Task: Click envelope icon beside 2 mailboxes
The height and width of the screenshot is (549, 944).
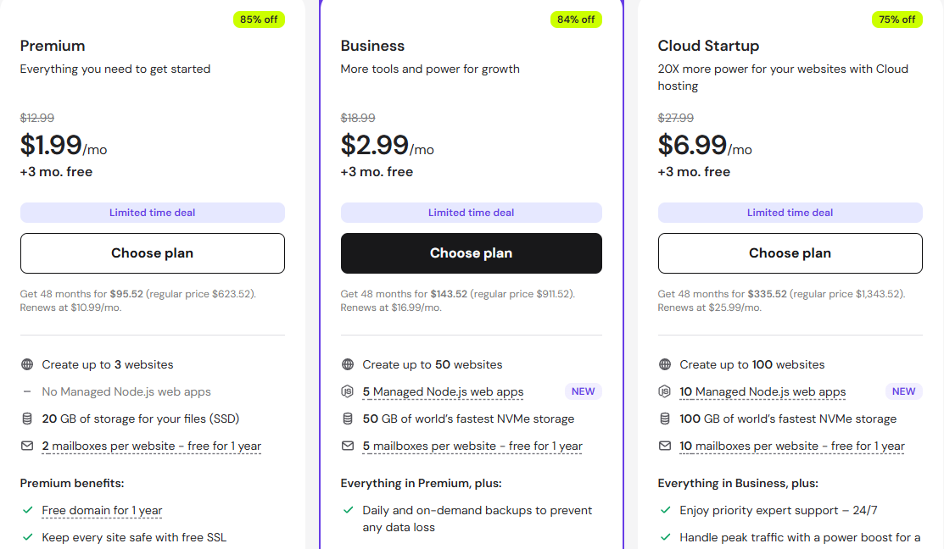Action: click(x=27, y=446)
